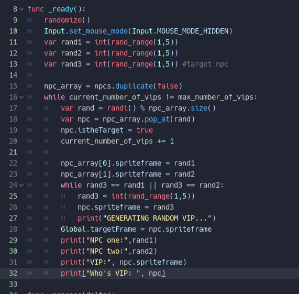This screenshot has width=299, height=294.
Task: Click the pop_at method call
Action: (x=157, y=119)
